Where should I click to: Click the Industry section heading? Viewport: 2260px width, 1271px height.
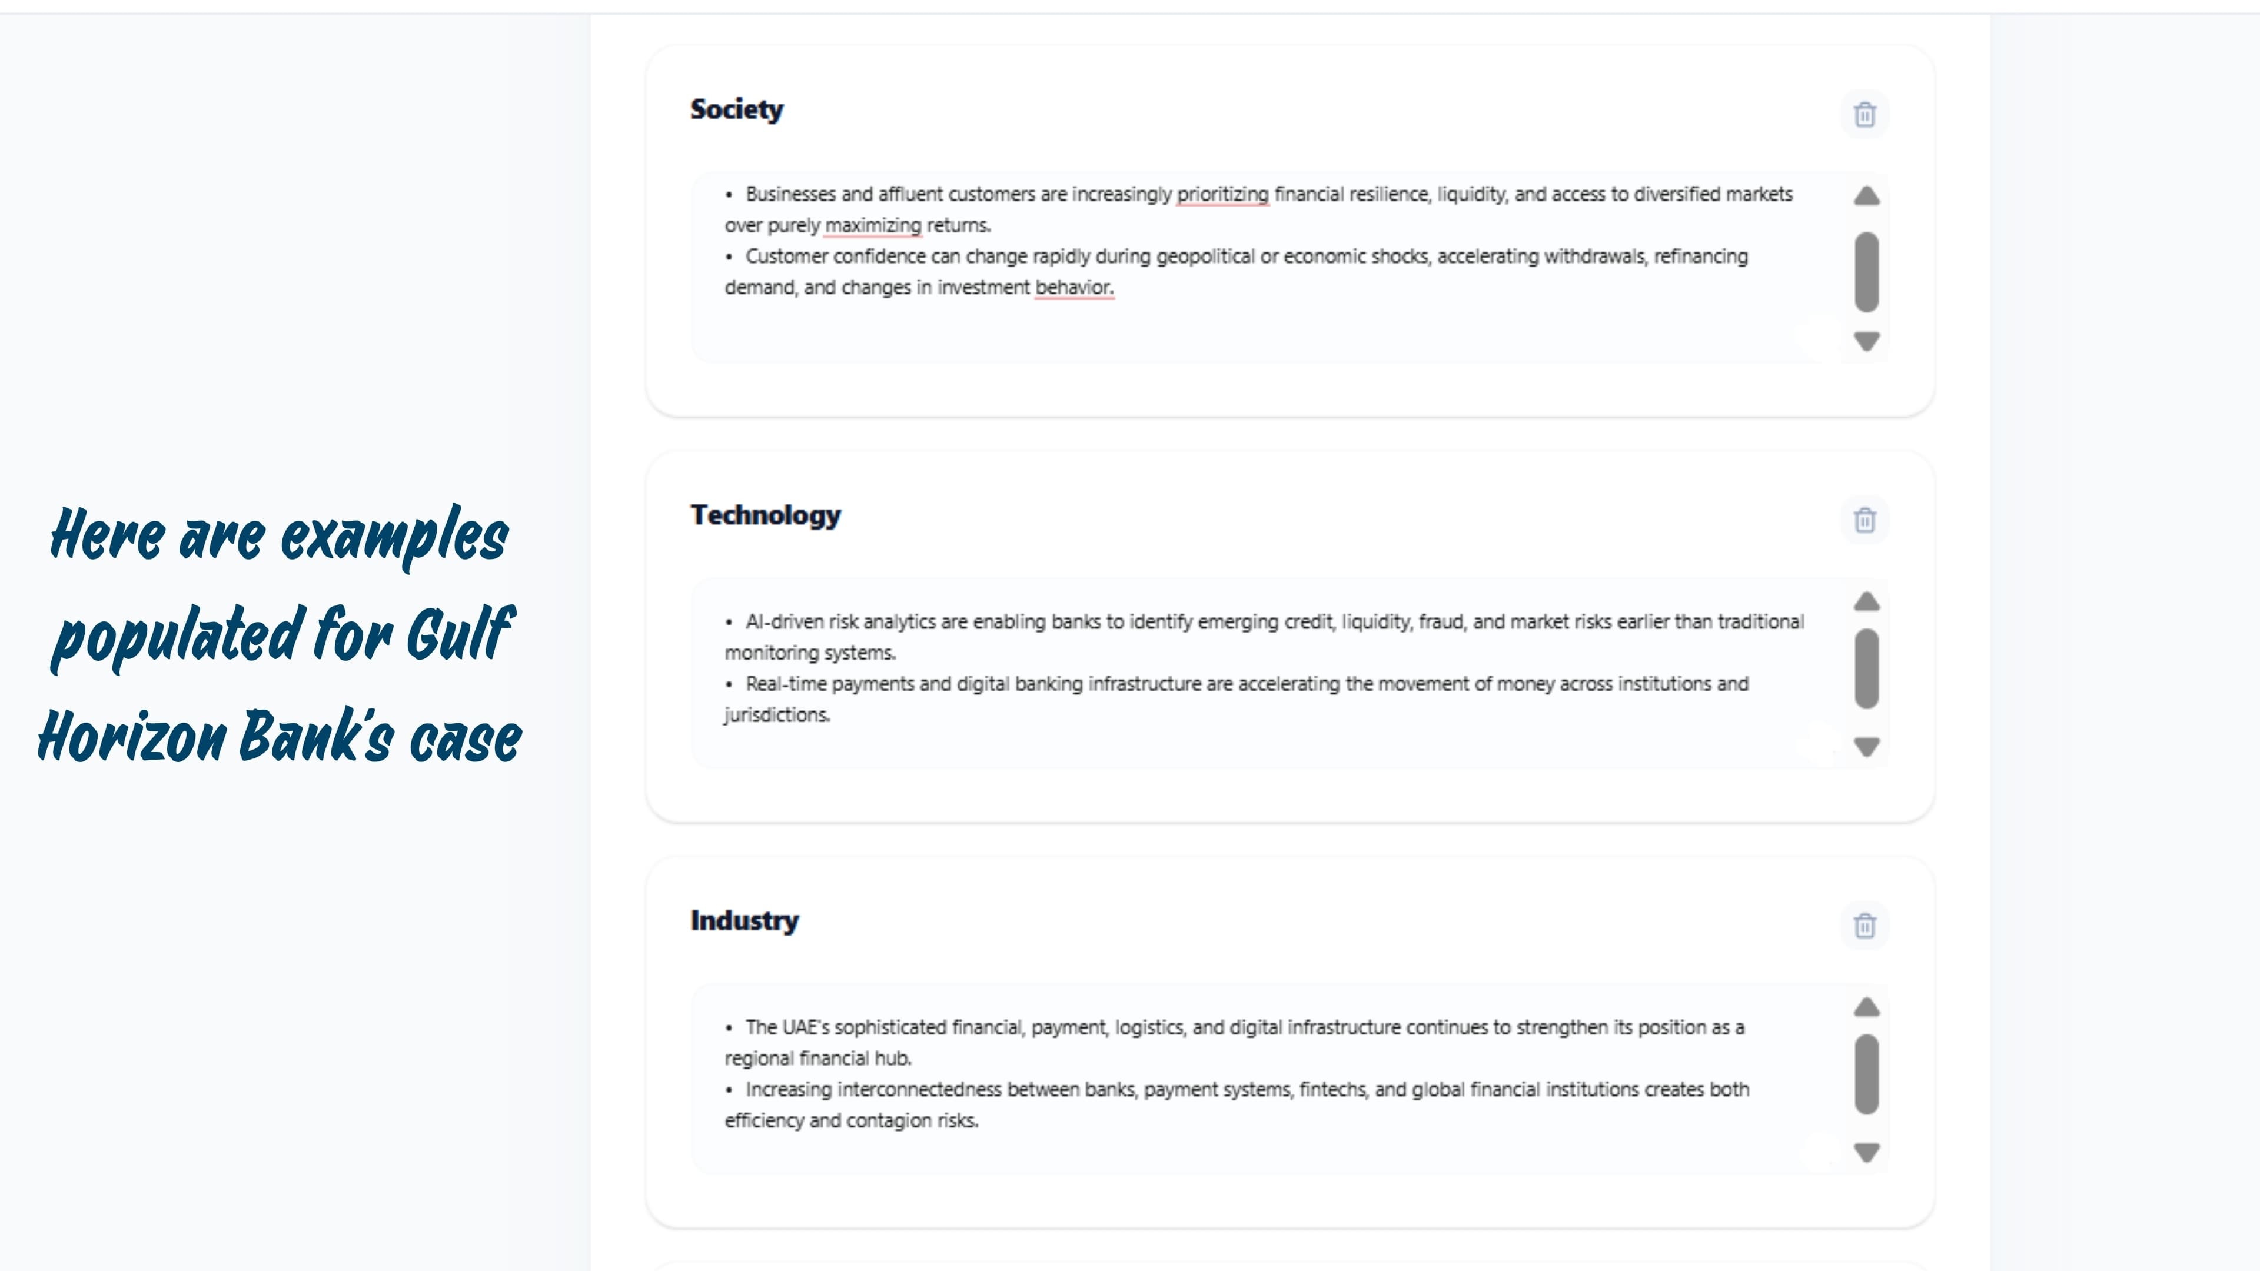click(x=744, y=920)
